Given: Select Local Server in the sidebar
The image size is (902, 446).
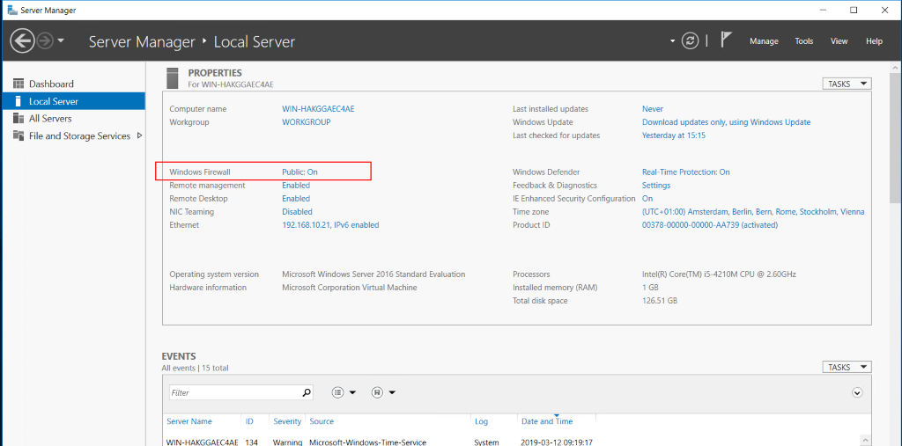Looking at the screenshot, I should (72, 101).
